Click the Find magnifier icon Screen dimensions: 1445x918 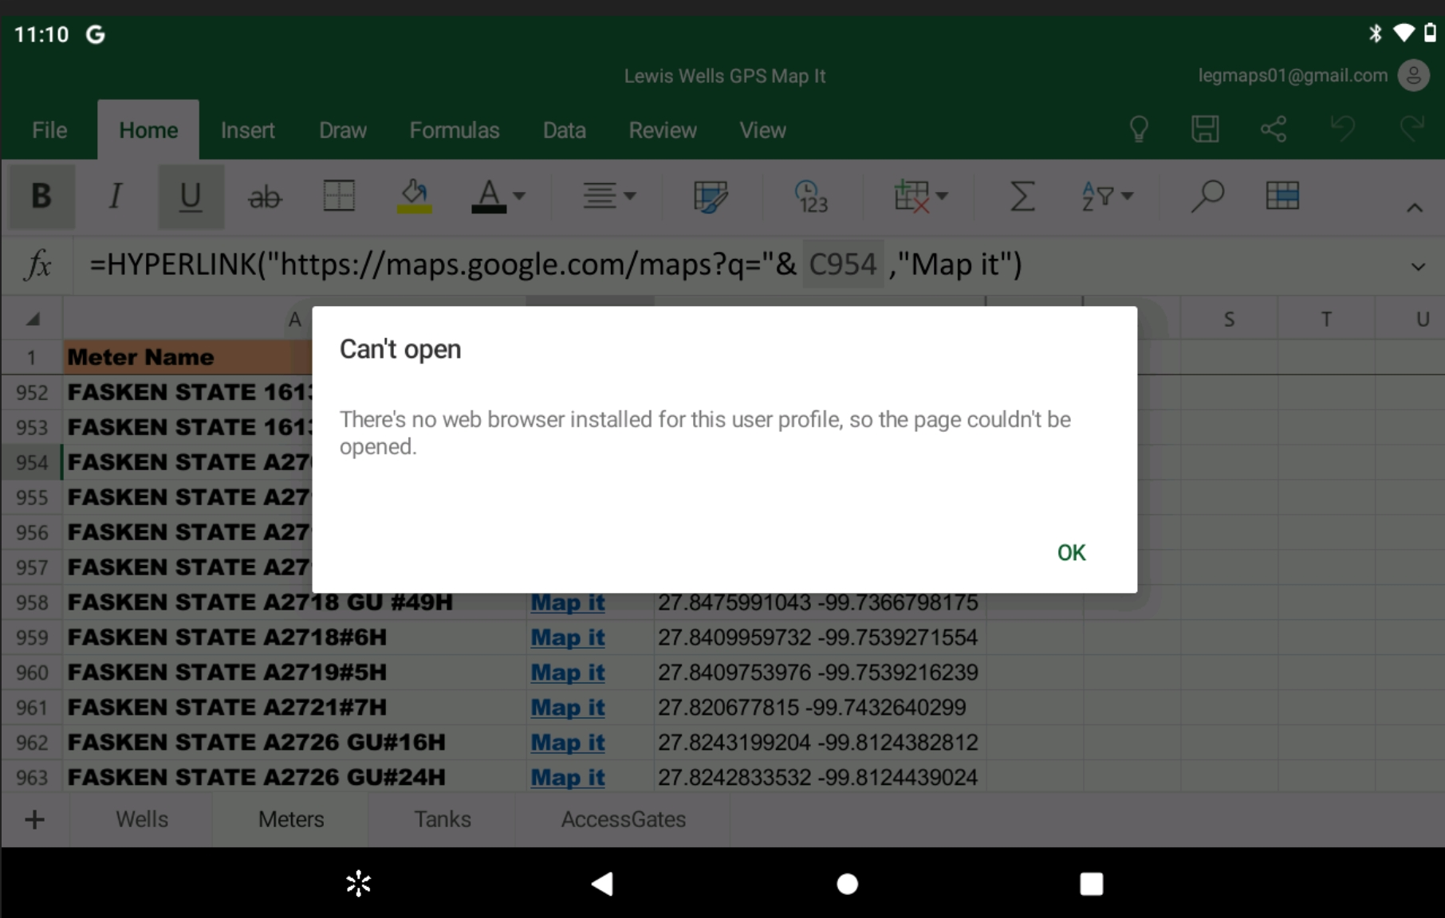coord(1207,196)
